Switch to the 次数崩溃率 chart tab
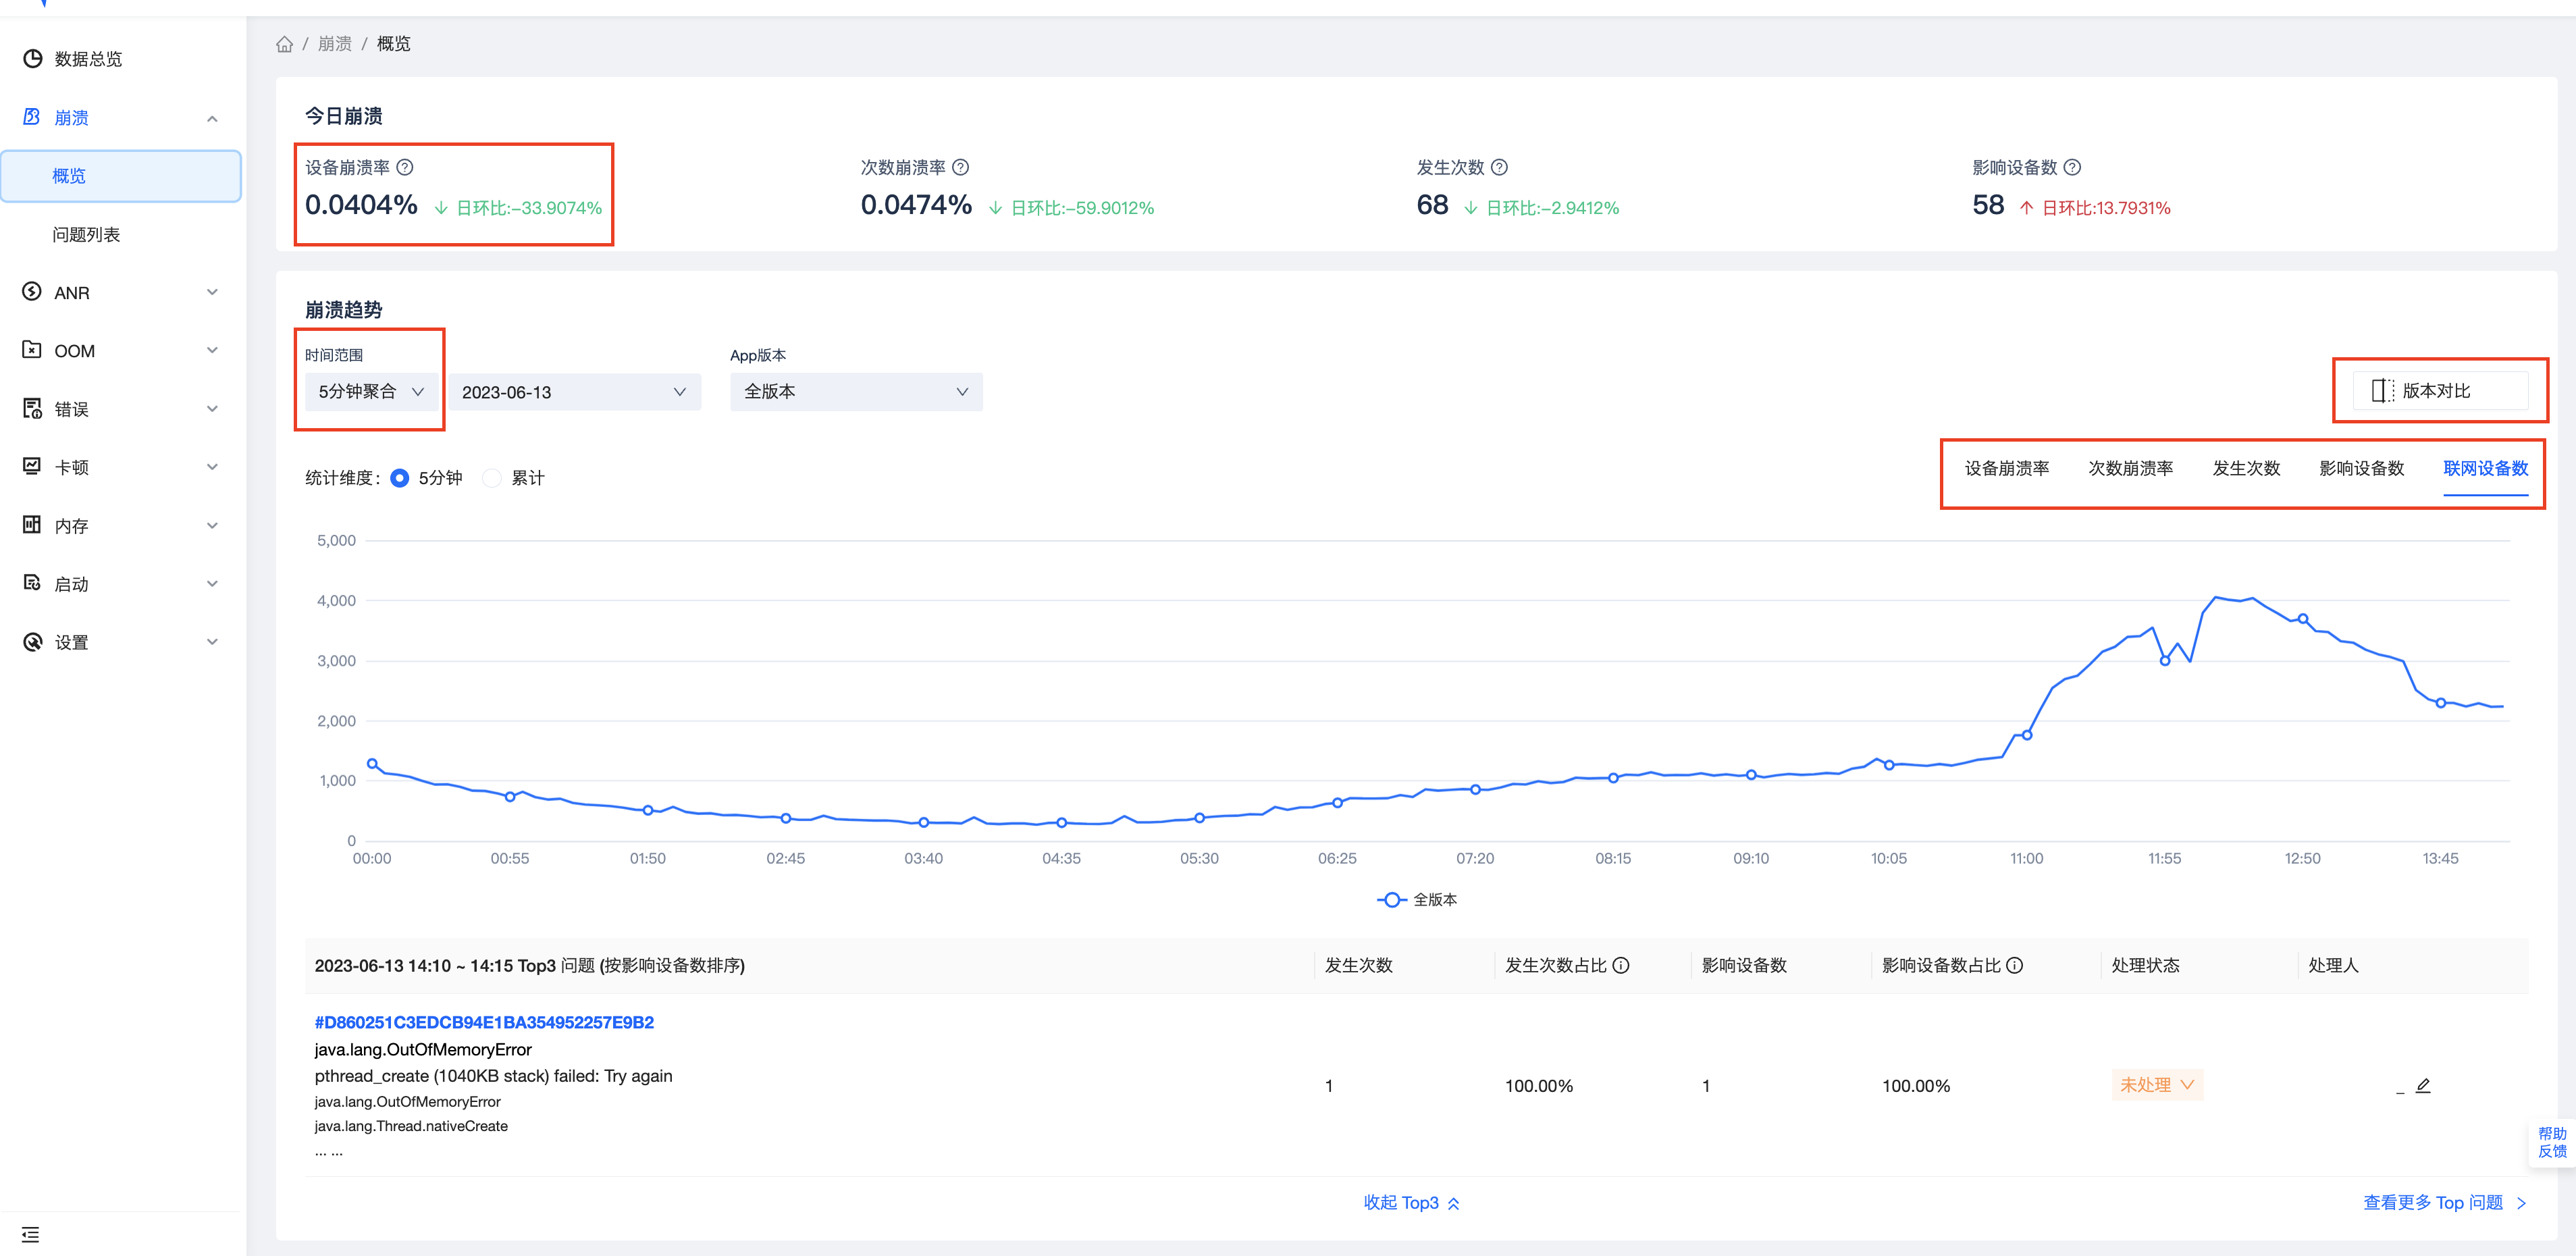This screenshot has height=1256, width=2576. click(2130, 469)
